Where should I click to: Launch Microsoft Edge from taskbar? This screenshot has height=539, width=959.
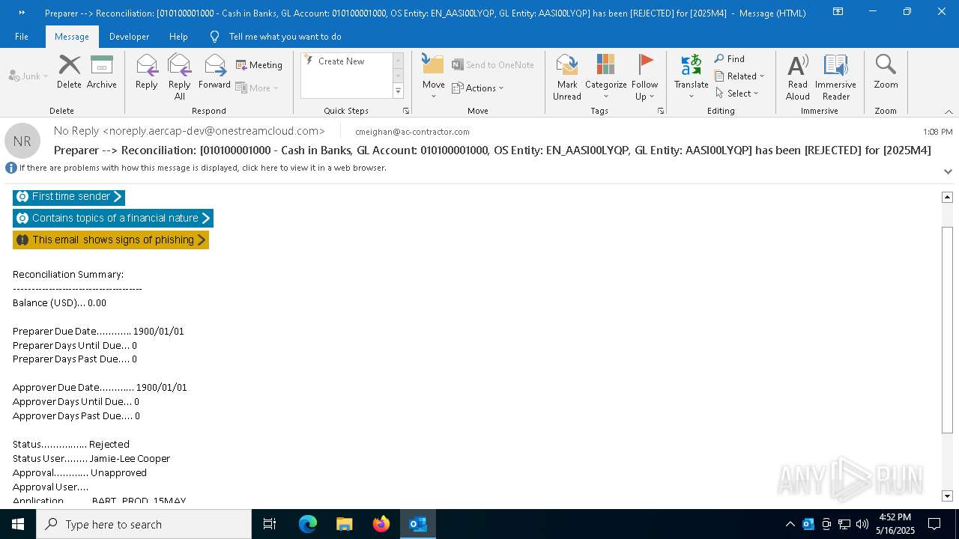[x=308, y=524]
